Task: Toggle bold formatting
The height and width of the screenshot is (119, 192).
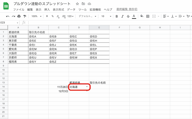Action: pyautogui.click(x=117, y=16)
